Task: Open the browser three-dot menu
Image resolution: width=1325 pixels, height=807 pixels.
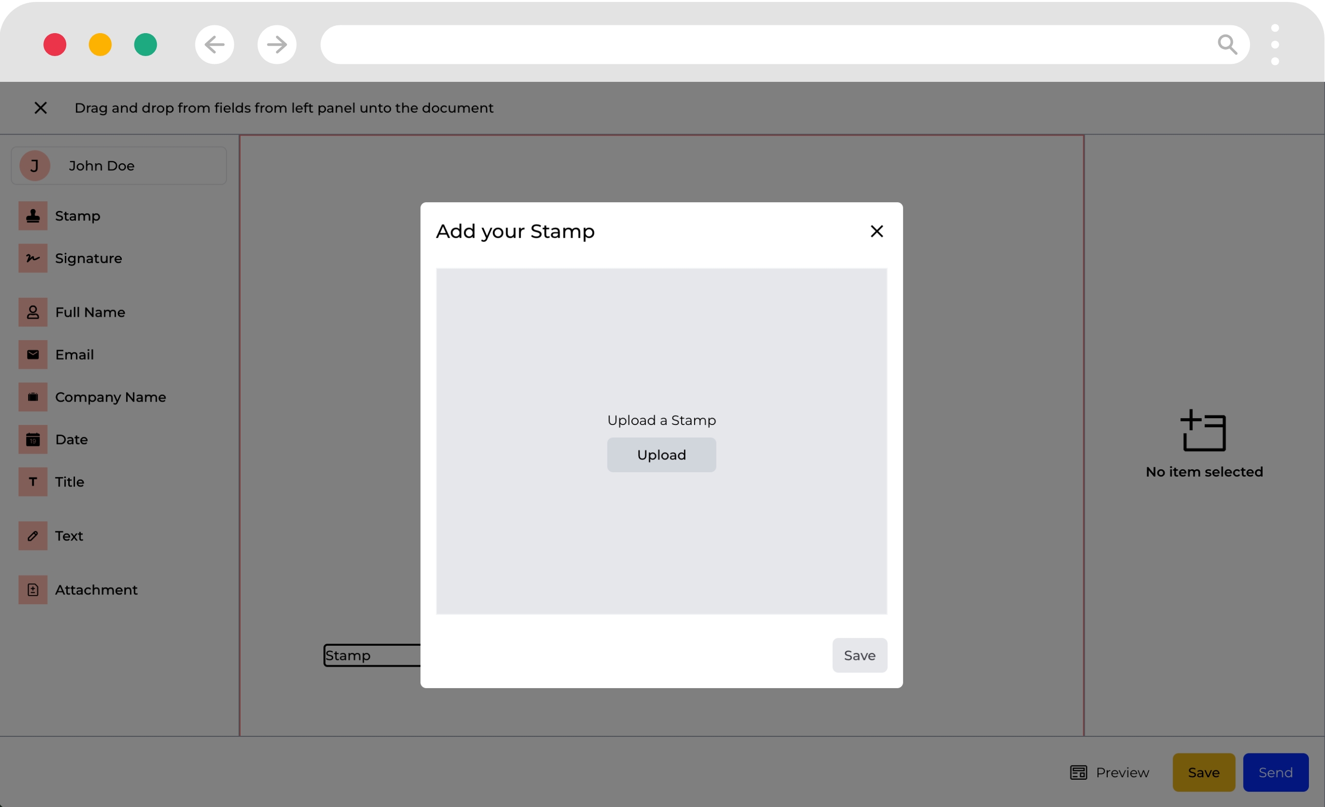Action: tap(1274, 45)
